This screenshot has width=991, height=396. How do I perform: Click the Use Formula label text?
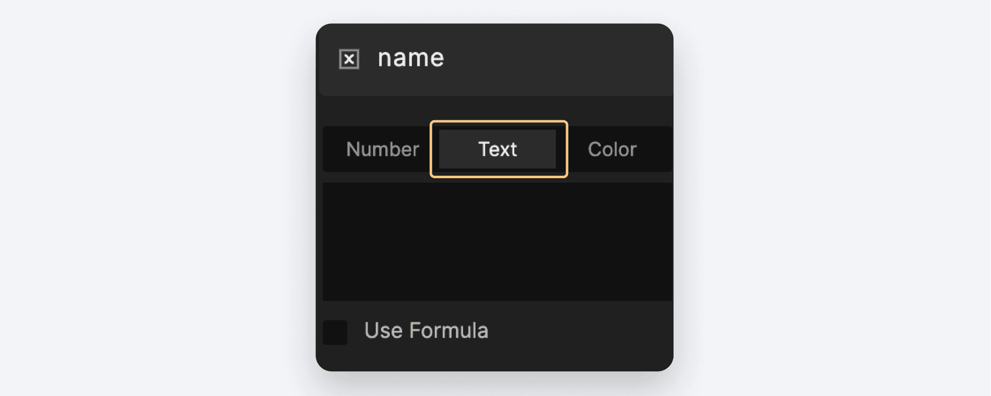point(426,331)
